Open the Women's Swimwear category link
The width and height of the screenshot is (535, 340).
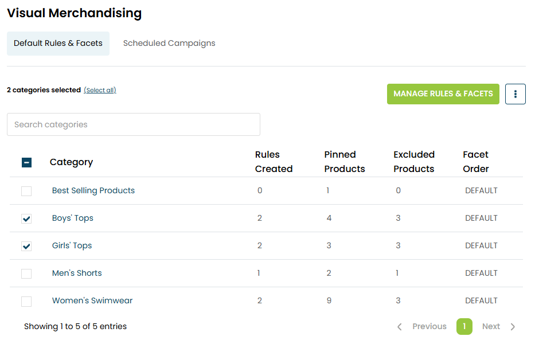tap(92, 301)
